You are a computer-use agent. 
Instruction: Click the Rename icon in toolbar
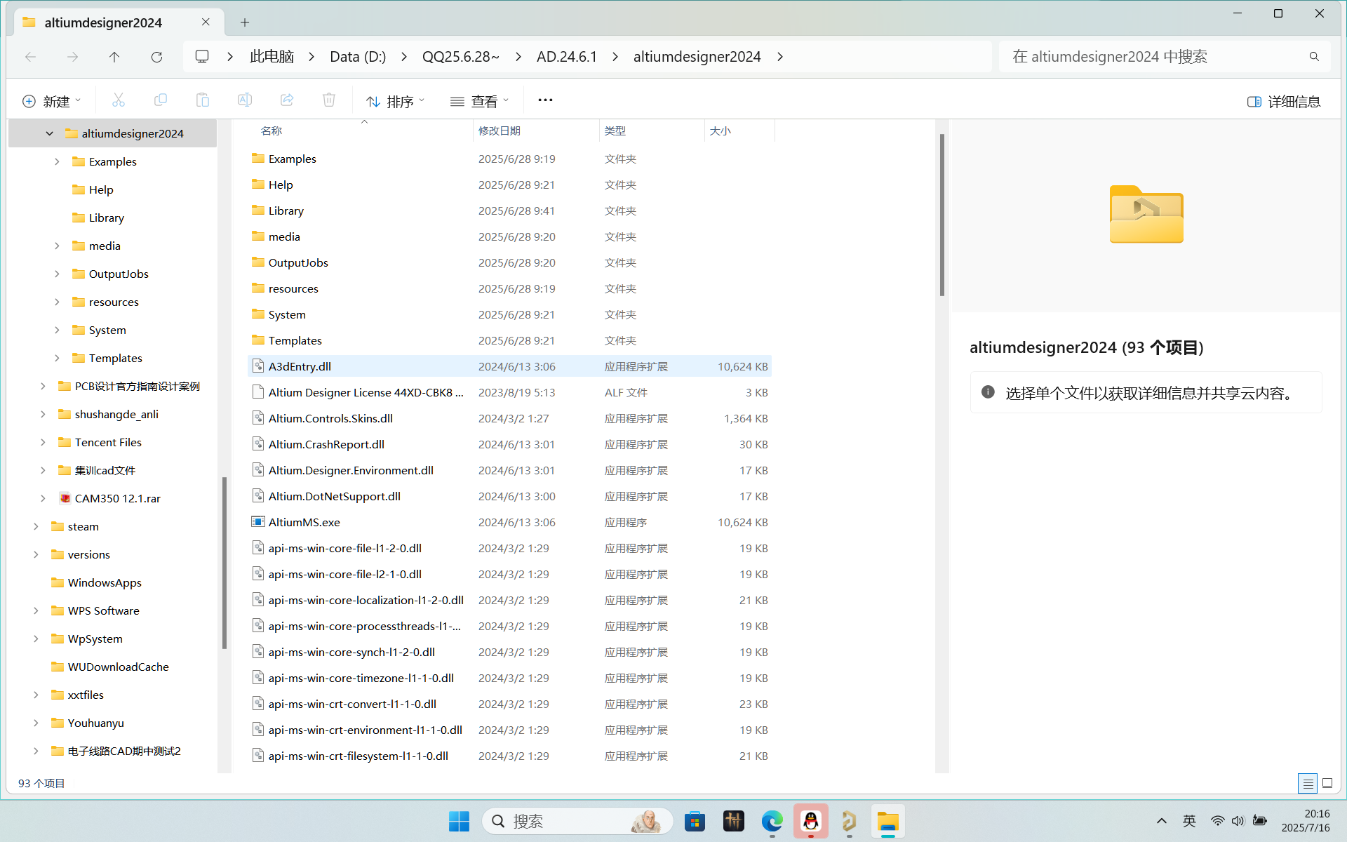245,100
